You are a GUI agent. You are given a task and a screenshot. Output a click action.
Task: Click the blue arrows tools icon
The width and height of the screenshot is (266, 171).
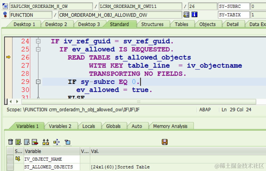click(x=57, y=142)
